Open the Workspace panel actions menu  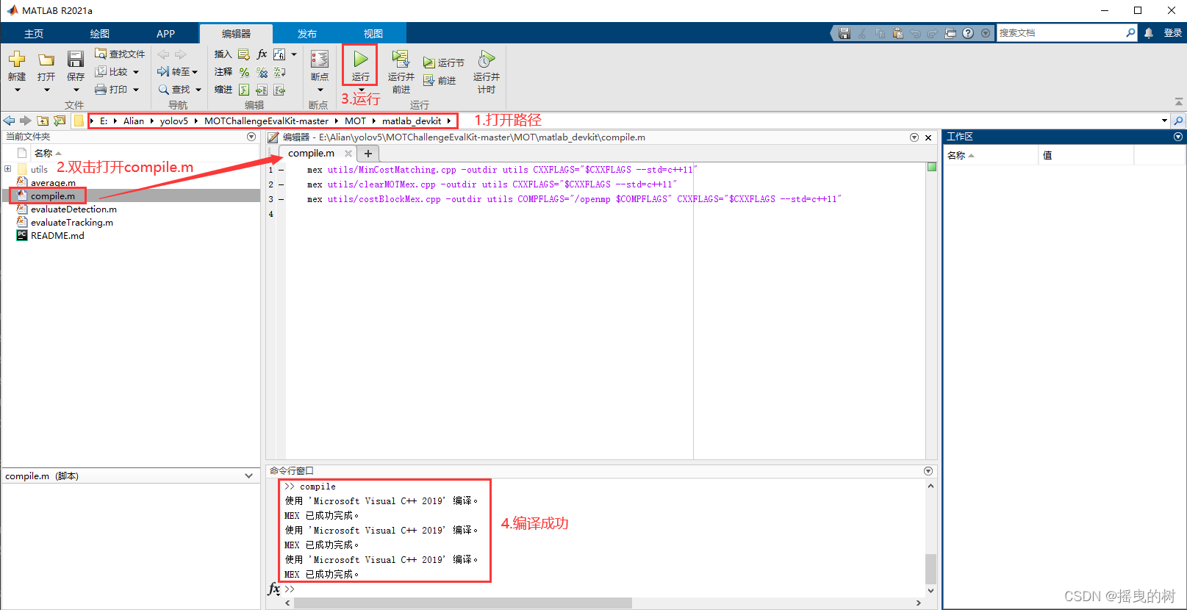coord(1178,137)
